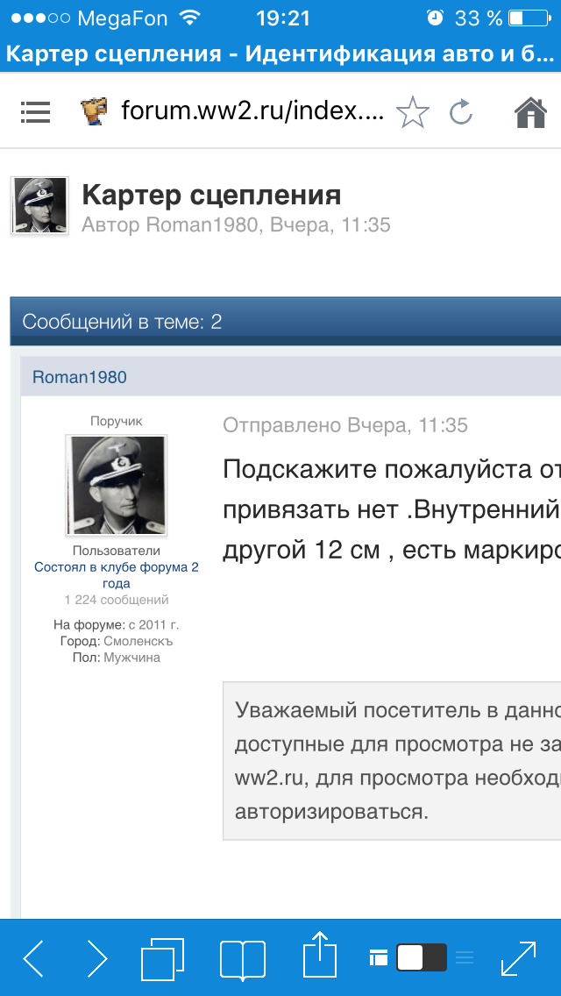561x996 pixels.
Task: Tap the URL field forum.ww2.ru
Action: [252, 111]
